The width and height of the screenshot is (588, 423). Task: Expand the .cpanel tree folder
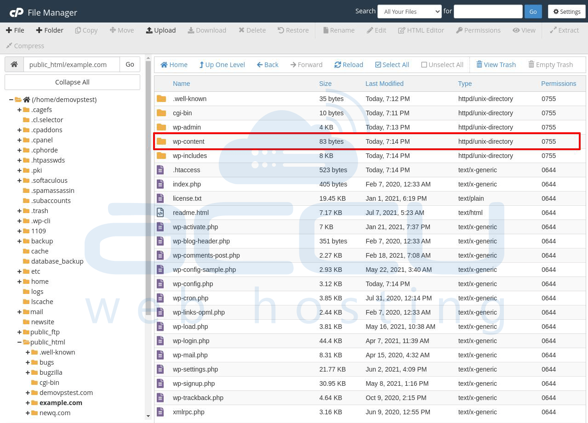19,140
